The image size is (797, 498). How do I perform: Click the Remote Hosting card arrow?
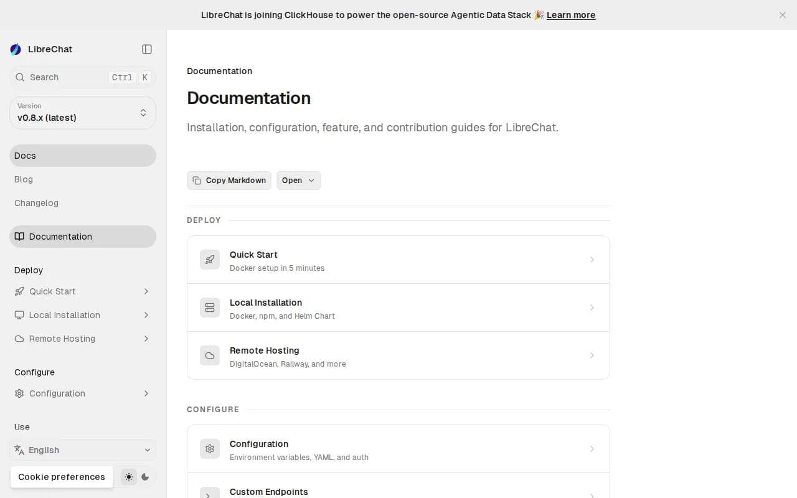tap(592, 355)
